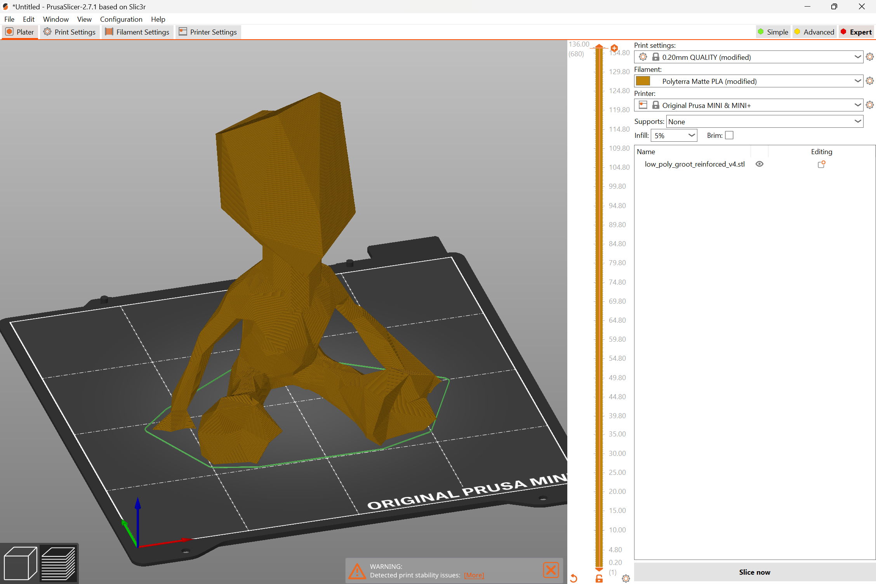Screen dimensions: 876x584
Task: Switch to the Printer Settings tab
Action: [208, 32]
